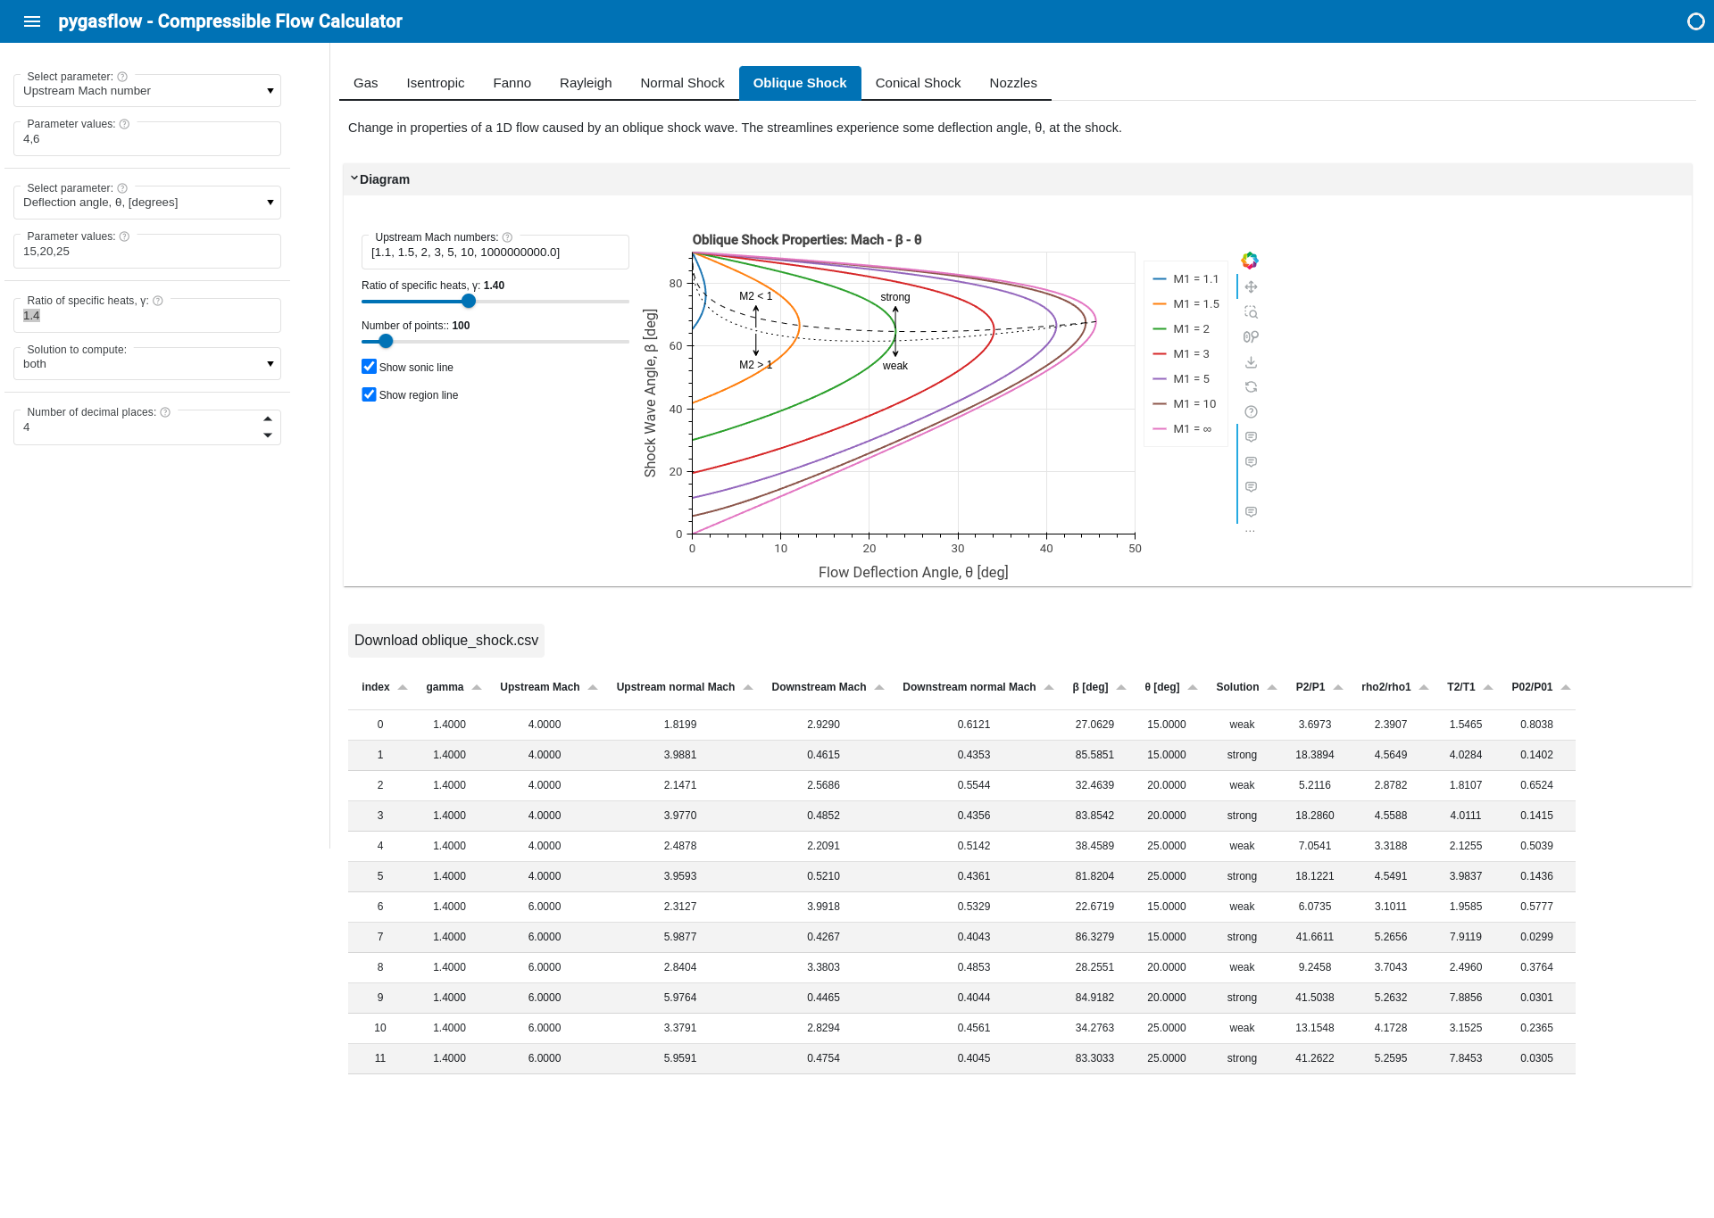Image resolution: width=1714 pixels, height=1218 pixels.
Task: Open Upstream Mach number parameter dropdown
Action: [x=147, y=91]
